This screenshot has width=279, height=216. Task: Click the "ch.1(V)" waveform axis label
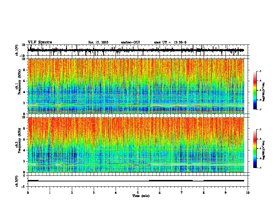tap(17, 50)
